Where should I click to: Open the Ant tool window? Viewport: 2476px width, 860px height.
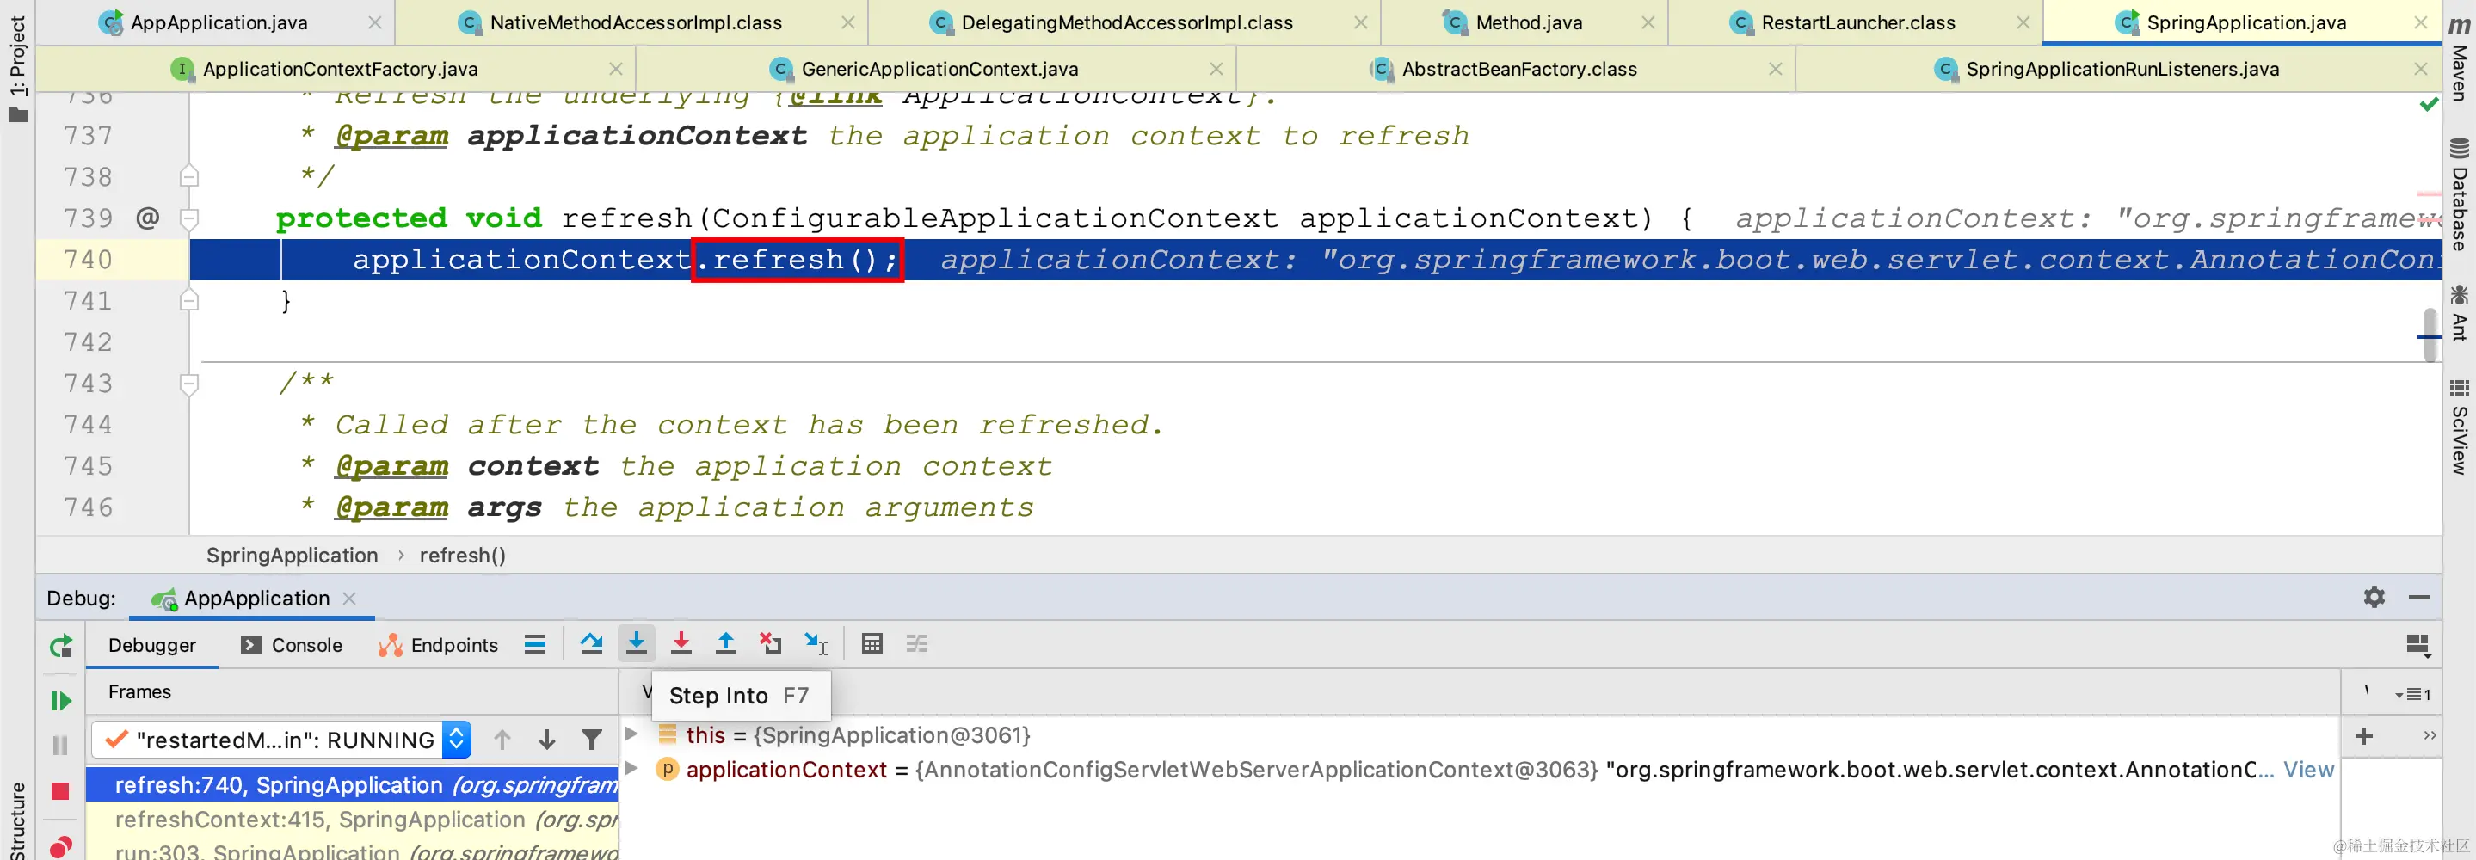coord(2460,312)
